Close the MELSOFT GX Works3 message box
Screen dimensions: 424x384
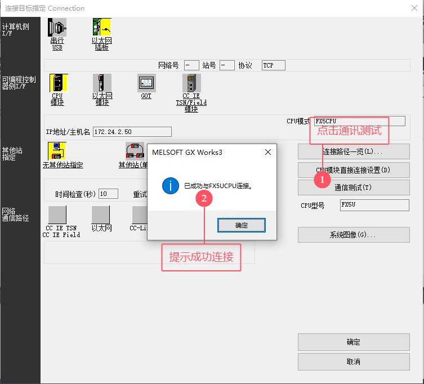click(x=267, y=152)
